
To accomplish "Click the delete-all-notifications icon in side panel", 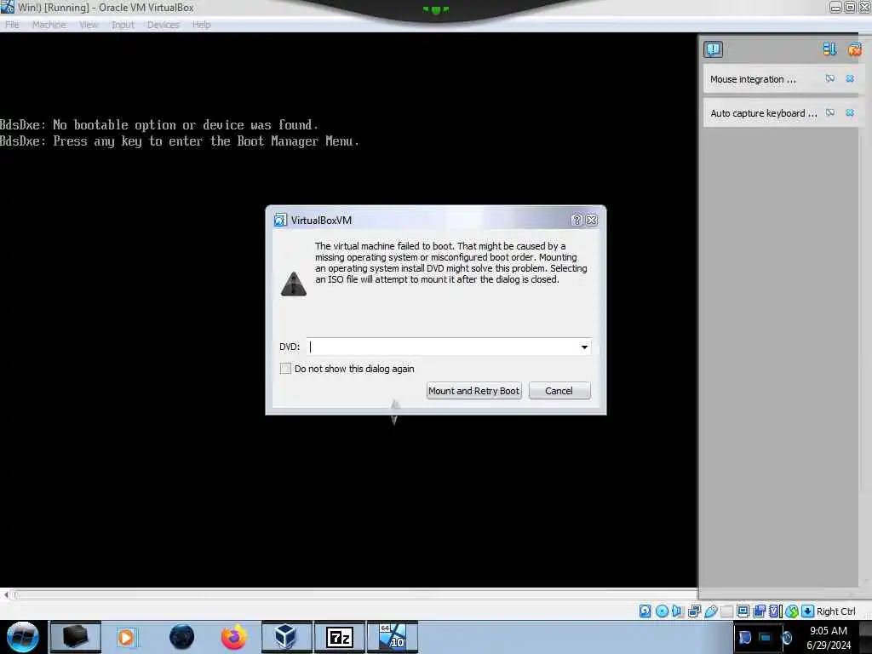I will (x=855, y=49).
